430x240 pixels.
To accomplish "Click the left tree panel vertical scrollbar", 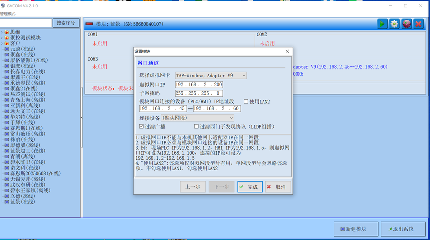I will pos(81,118).
